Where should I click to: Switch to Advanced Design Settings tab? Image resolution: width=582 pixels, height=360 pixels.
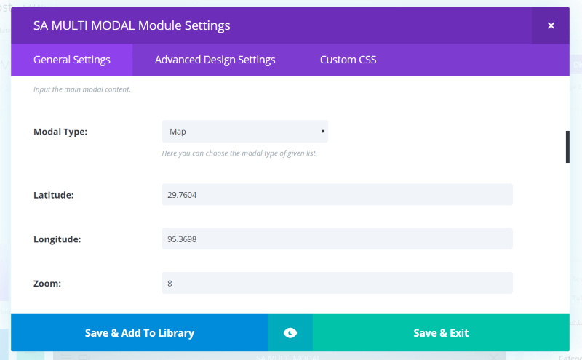215,60
